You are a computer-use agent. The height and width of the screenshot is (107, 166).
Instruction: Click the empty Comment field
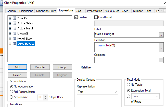[127, 60]
